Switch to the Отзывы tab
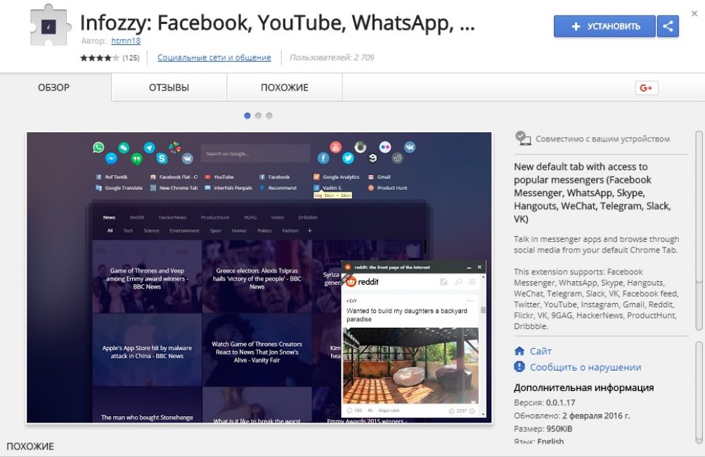The height and width of the screenshot is (457, 705). tap(169, 87)
